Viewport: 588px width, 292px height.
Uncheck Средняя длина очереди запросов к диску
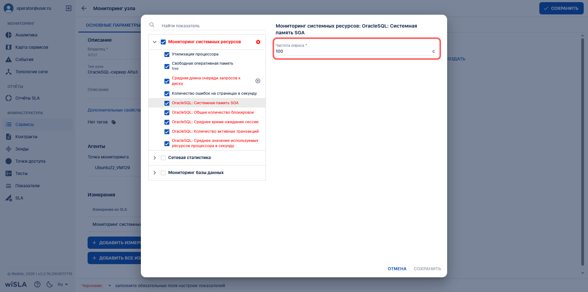point(167,81)
